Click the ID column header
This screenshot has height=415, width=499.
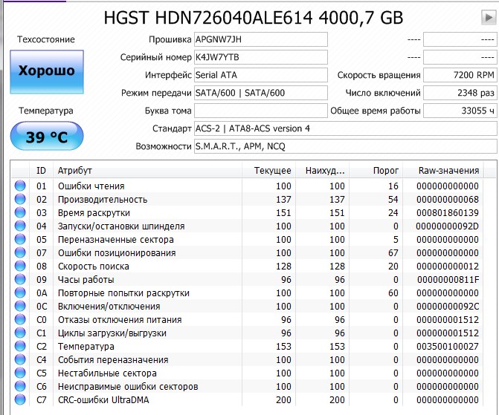click(41, 171)
